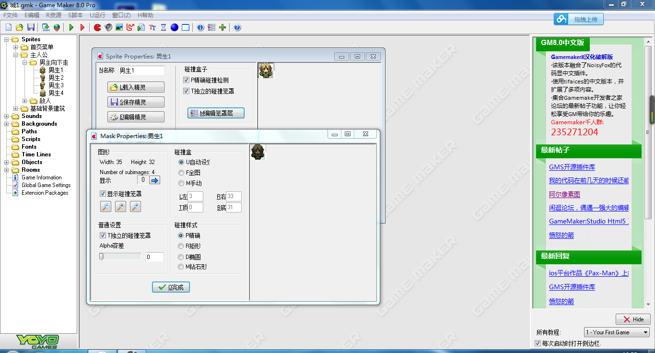Select sprite 男生3 in the resource tree
Image resolution: width=655 pixels, height=353 pixels.
pos(56,85)
